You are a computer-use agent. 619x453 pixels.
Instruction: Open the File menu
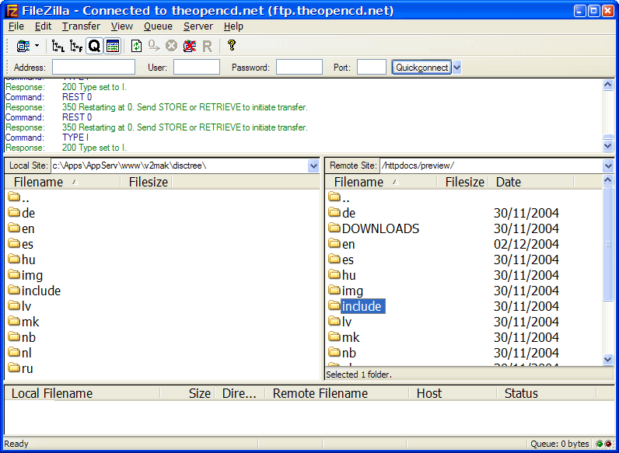(16, 26)
